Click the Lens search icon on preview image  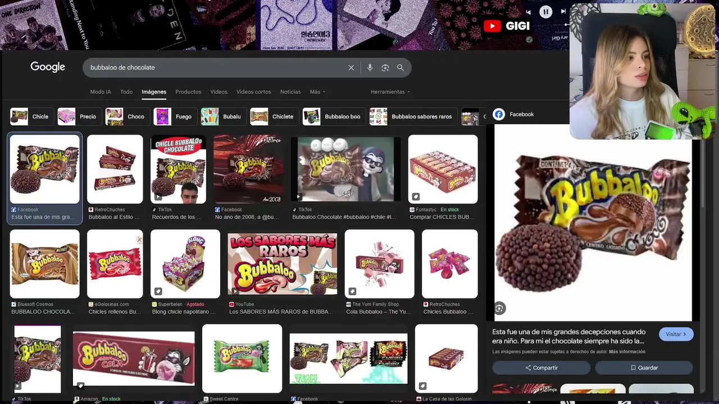[x=500, y=308]
